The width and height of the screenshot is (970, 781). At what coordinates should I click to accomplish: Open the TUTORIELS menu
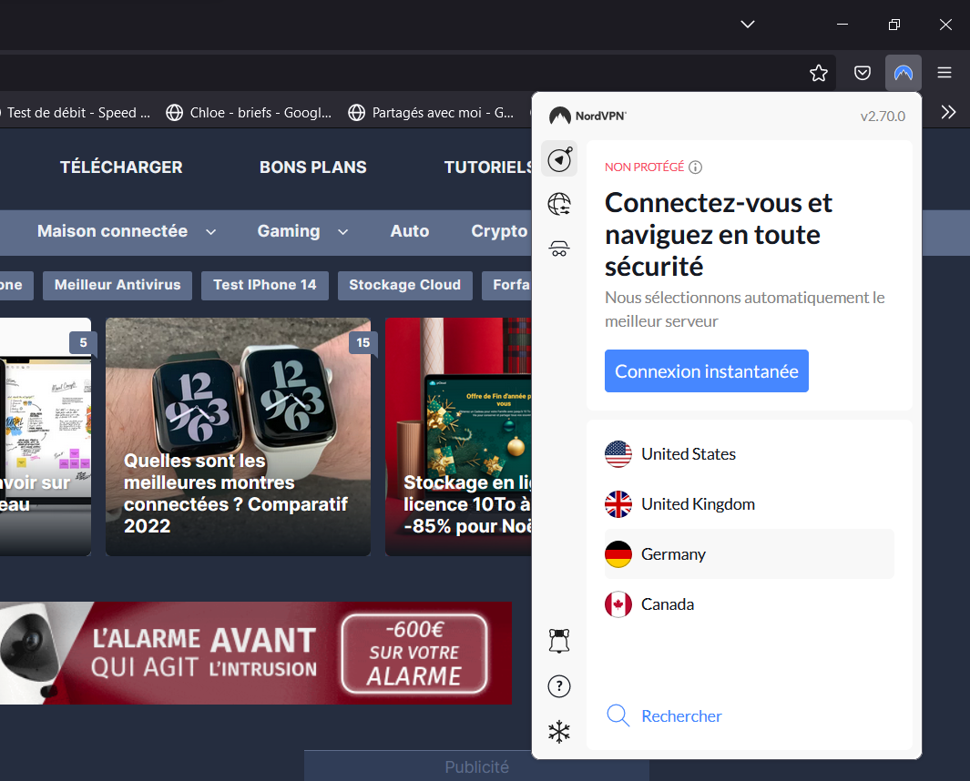click(488, 167)
